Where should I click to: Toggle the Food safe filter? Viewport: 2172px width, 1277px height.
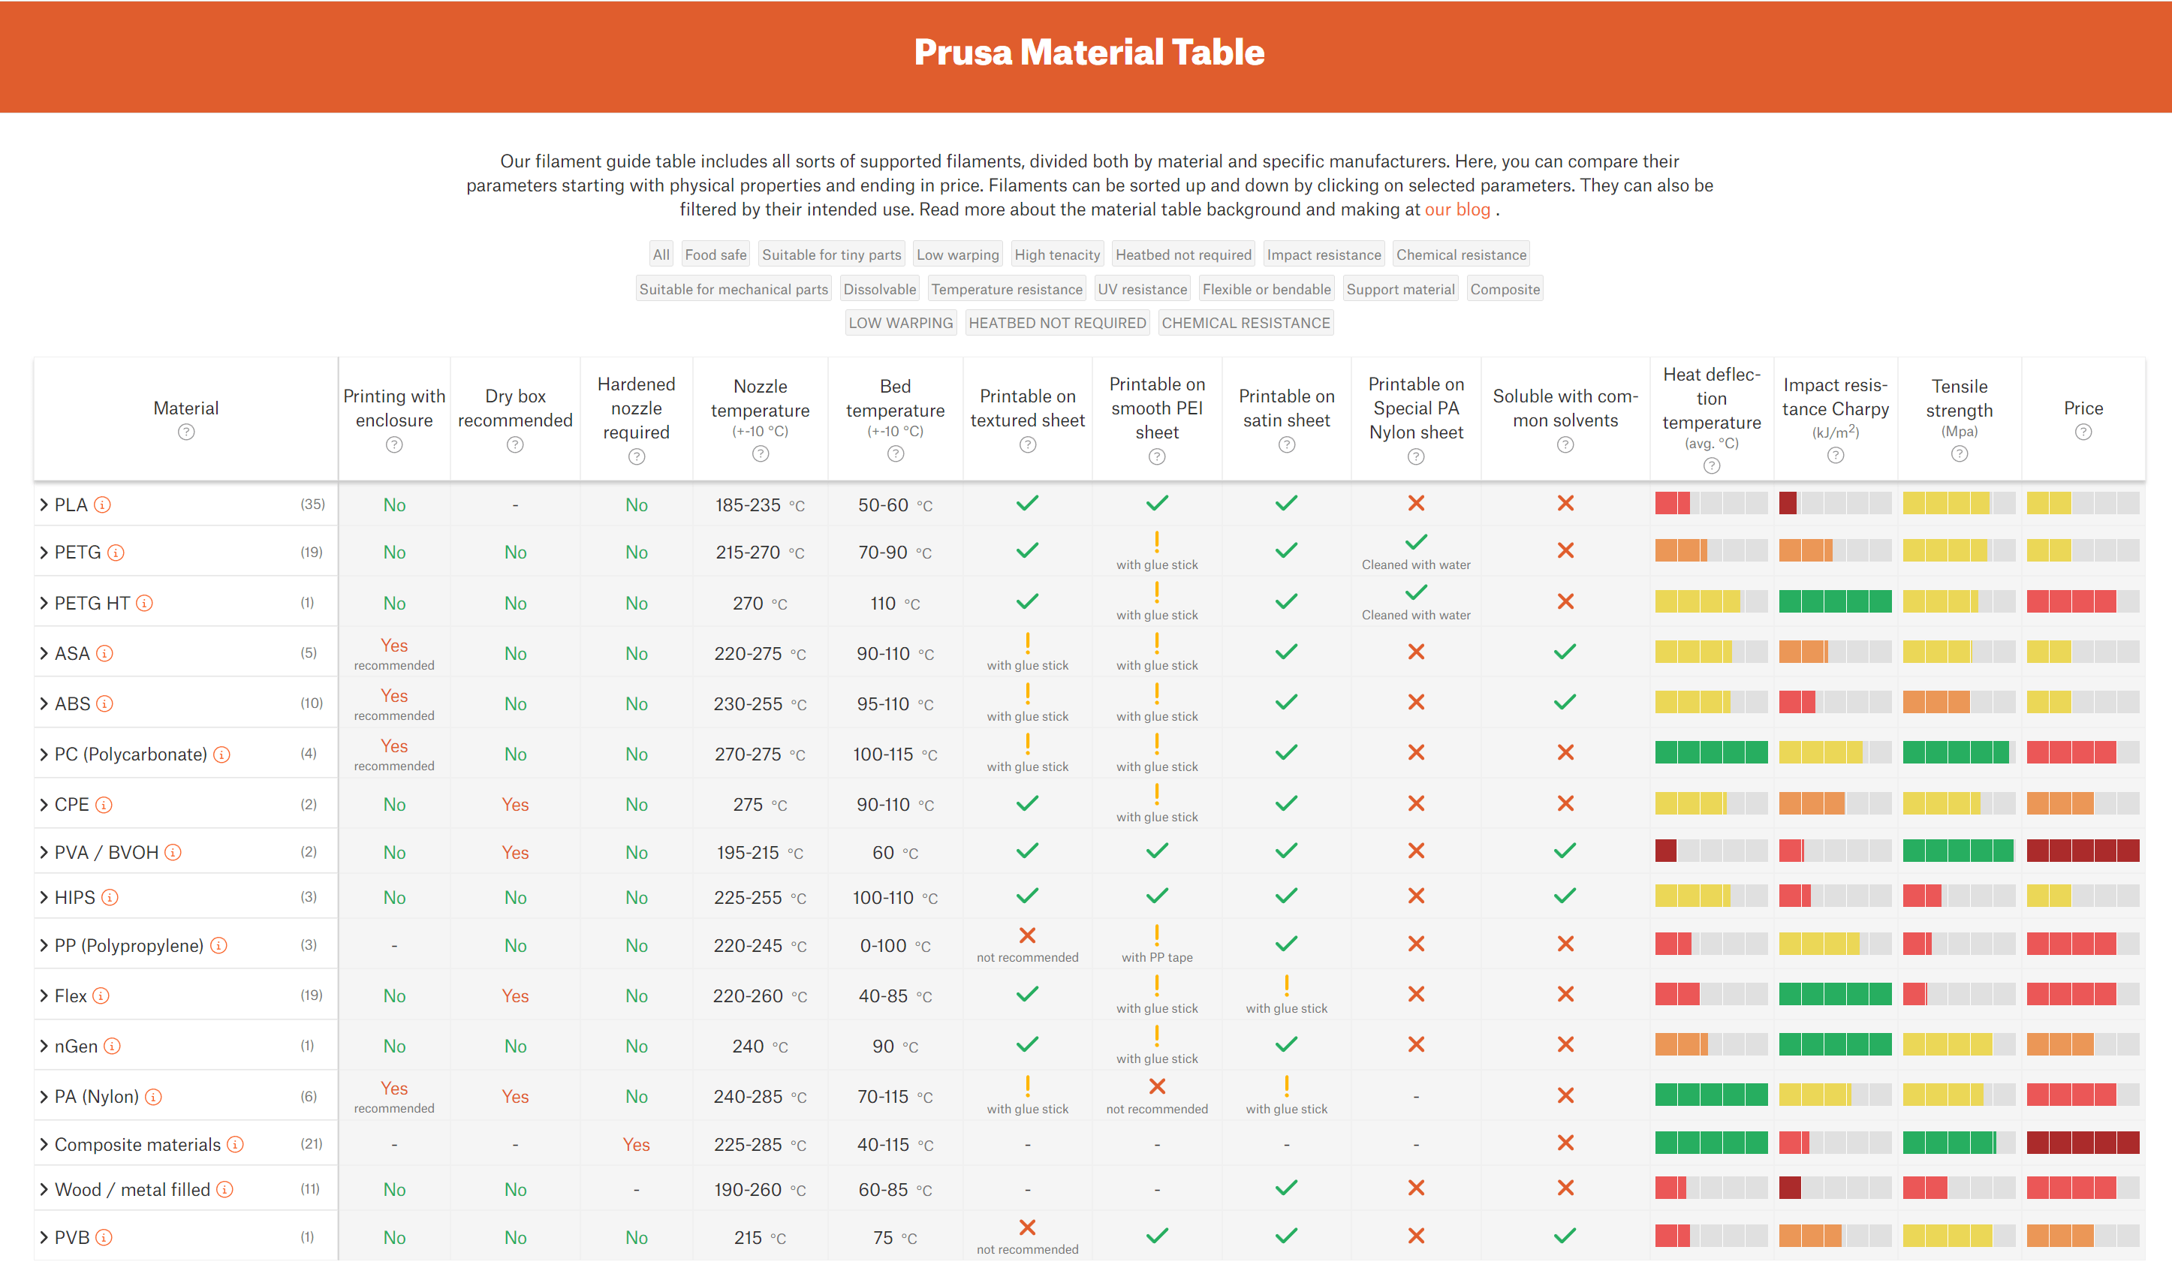tap(715, 255)
